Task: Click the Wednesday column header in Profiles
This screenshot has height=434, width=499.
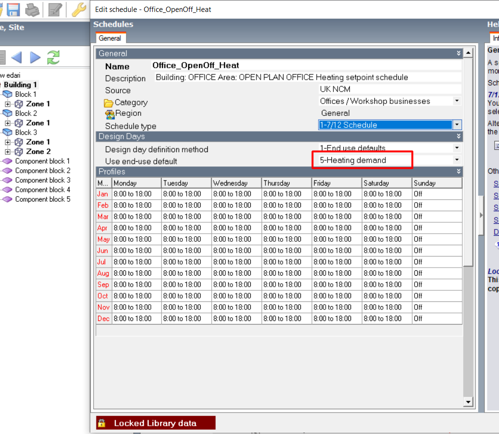Action: point(236,183)
